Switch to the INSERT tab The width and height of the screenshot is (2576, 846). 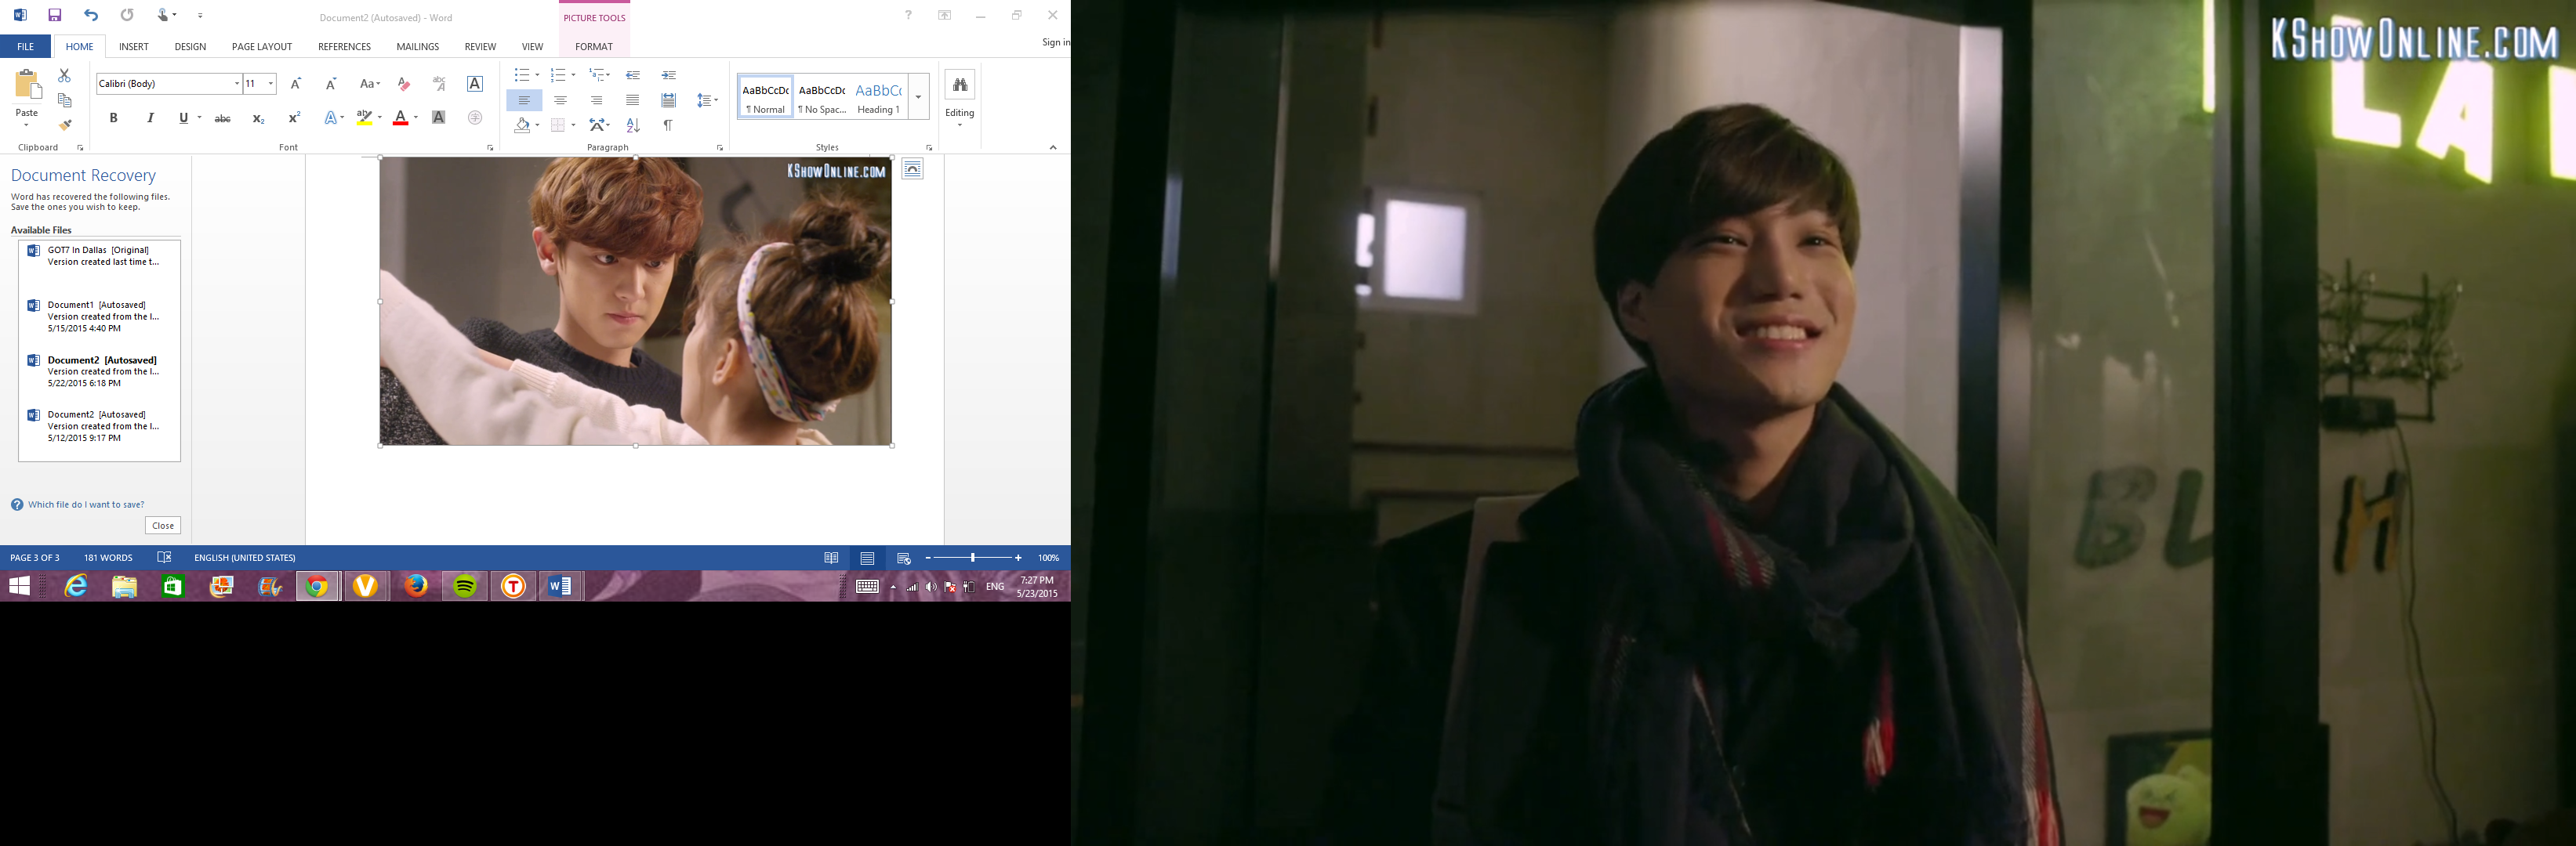[134, 46]
